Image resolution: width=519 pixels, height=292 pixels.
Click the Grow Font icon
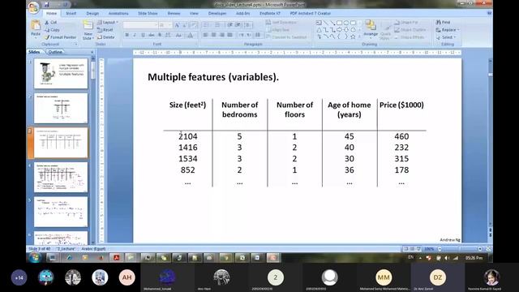click(x=177, y=25)
